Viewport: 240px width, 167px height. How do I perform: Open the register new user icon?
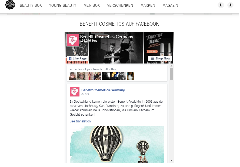click(221, 5)
